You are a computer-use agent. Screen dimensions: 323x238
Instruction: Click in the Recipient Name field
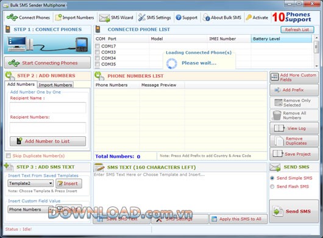(48, 108)
